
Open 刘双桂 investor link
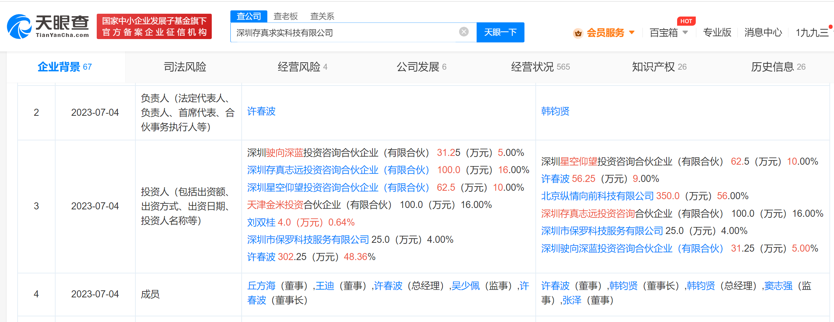tap(261, 222)
